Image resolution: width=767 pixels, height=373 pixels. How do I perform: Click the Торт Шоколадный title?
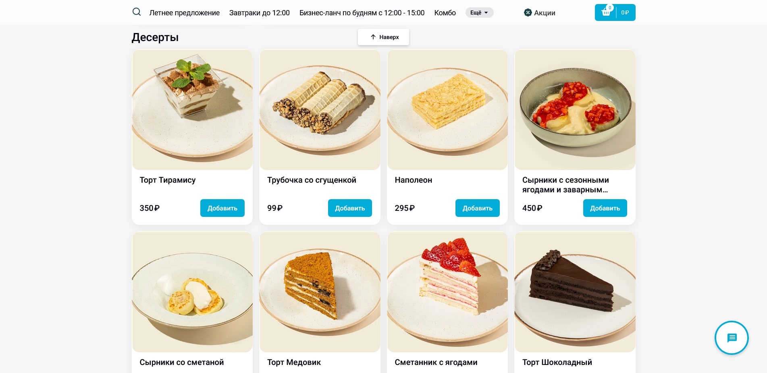pos(557,362)
